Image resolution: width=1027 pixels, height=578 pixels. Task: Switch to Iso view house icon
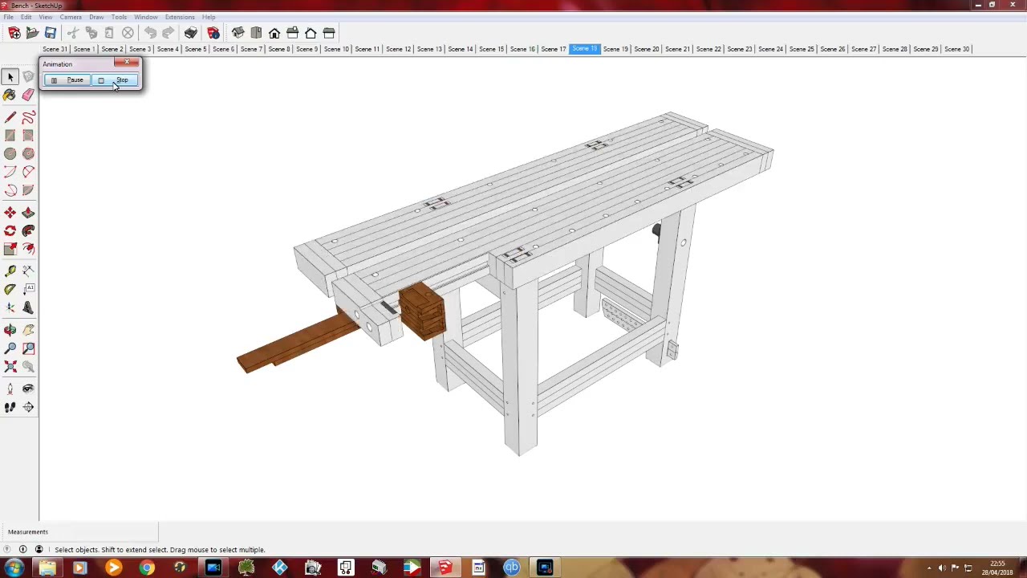[x=238, y=33]
